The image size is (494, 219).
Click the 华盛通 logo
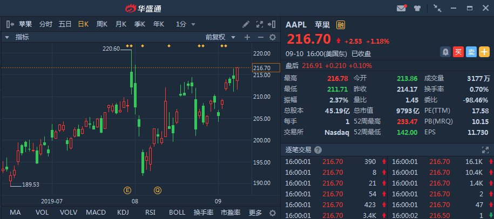click(x=144, y=9)
